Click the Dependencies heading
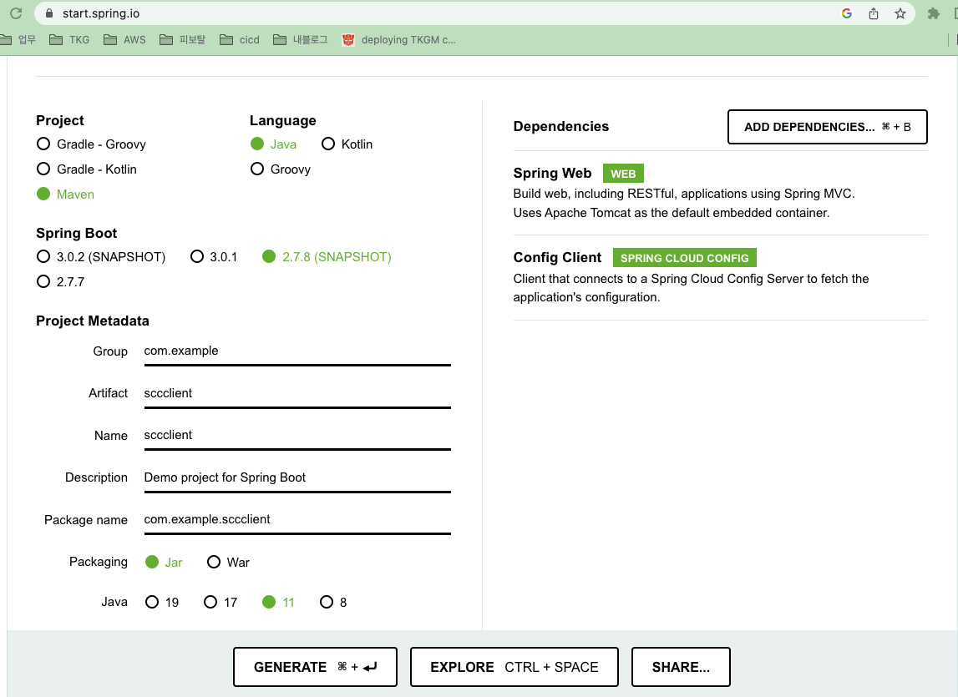Image resolution: width=958 pixels, height=697 pixels. (x=561, y=126)
